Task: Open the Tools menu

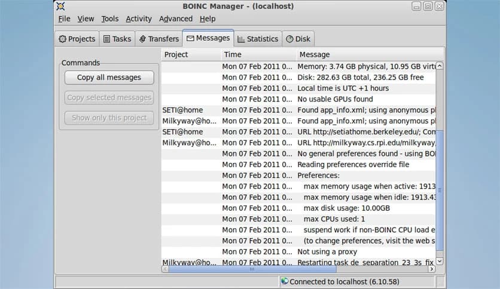Action: (x=109, y=19)
